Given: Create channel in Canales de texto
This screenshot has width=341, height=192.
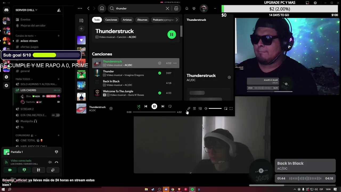Looking at the screenshot, I should pos(59,36).
